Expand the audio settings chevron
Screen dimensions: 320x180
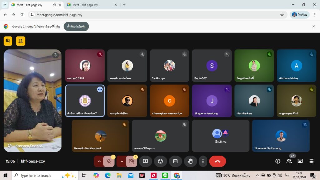pyautogui.click(x=99, y=161)
